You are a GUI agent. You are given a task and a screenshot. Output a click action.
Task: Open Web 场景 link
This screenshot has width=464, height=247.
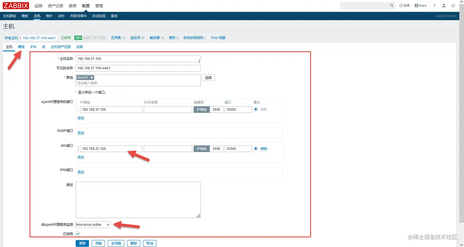click(x=218, y=38)
